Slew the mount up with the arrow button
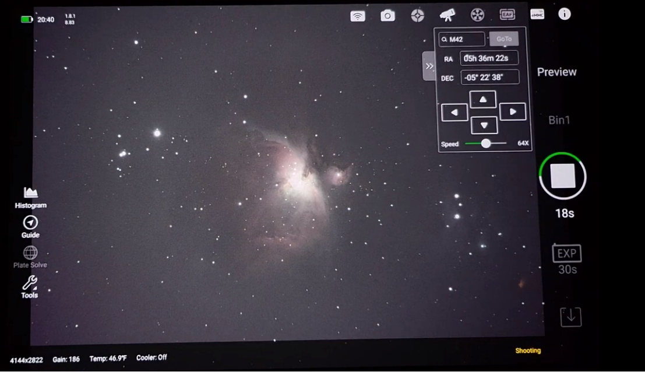The image size is (645, 382). [483, 100]
